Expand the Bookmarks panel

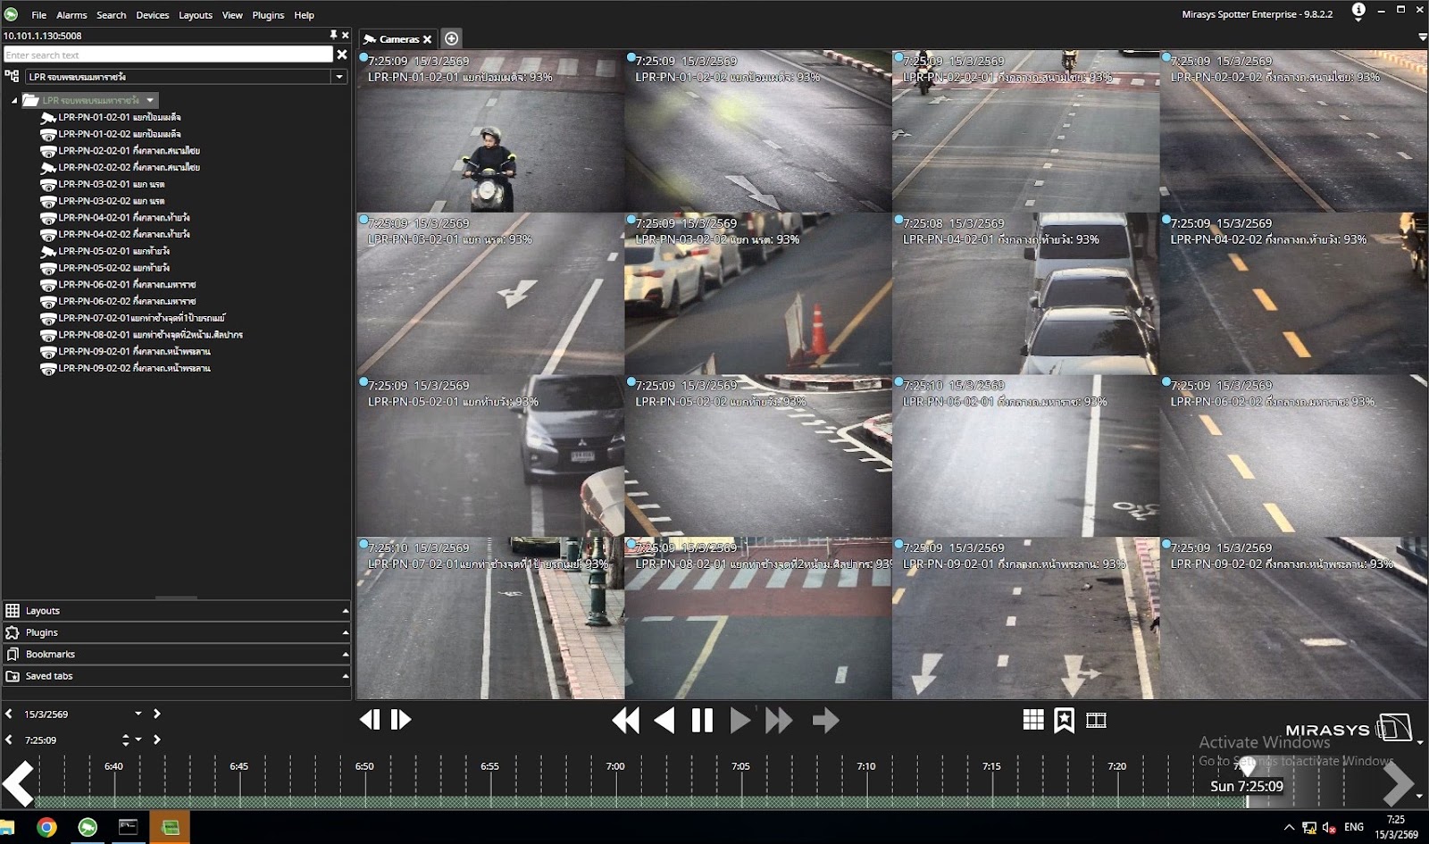[176, 655]
